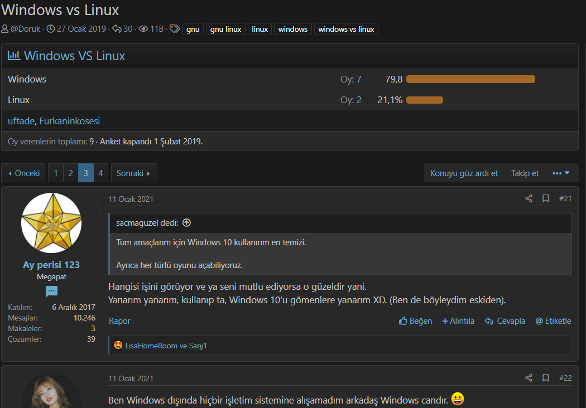Bookmark post #22
This screenshot has height=408, width=586.
click(x=546, y=378)
